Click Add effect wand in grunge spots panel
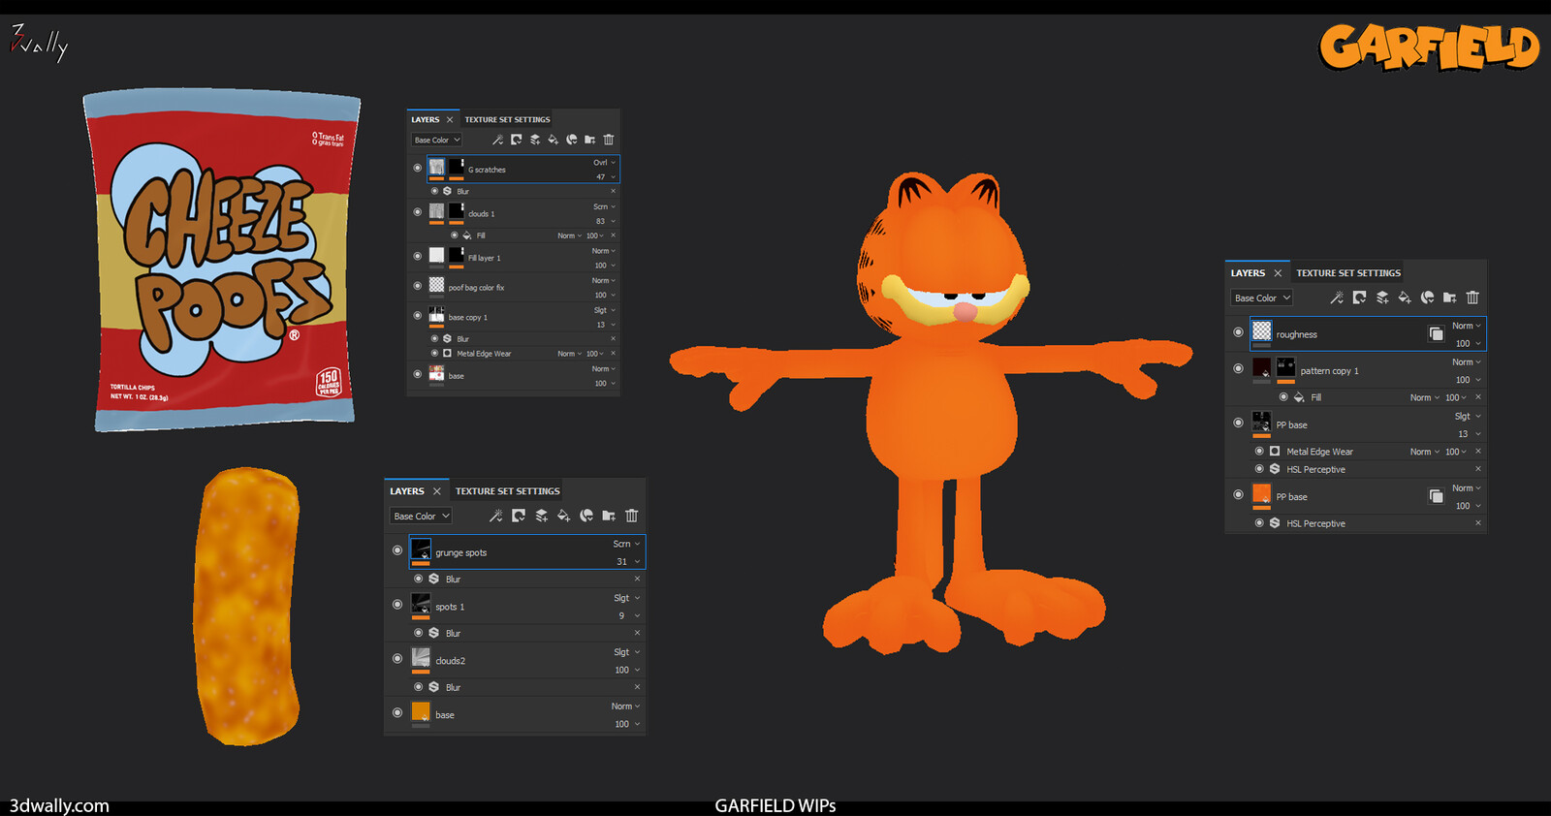The width and height of the screenshot is (1551, 816). 495,516
